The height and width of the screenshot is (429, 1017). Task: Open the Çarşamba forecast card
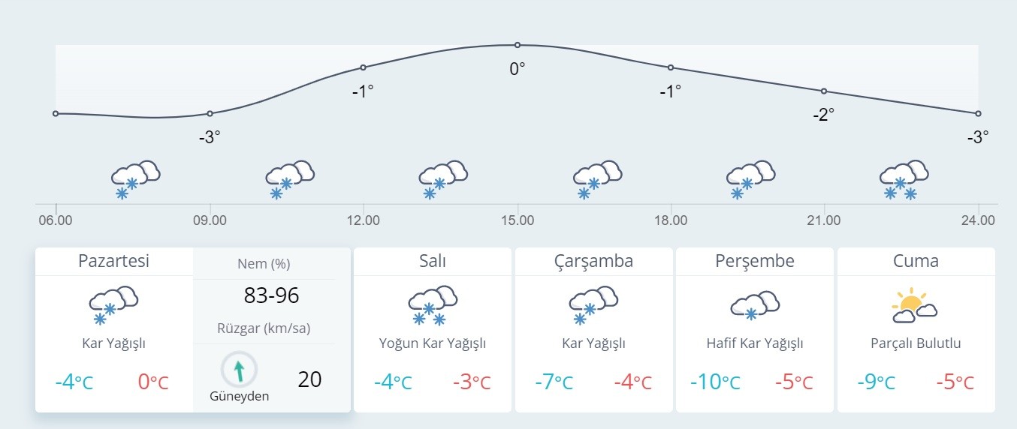tap(593, 261)
